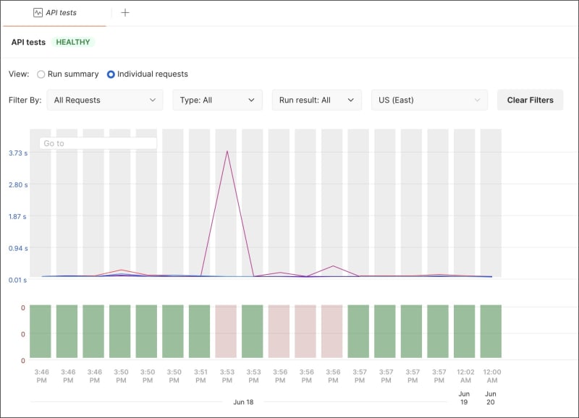Select the Individual requests radio button

[x=111, y=74]
